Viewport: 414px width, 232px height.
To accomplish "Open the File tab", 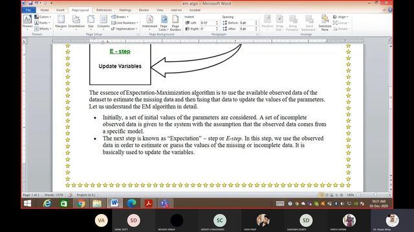I will [x=28, y=10].
